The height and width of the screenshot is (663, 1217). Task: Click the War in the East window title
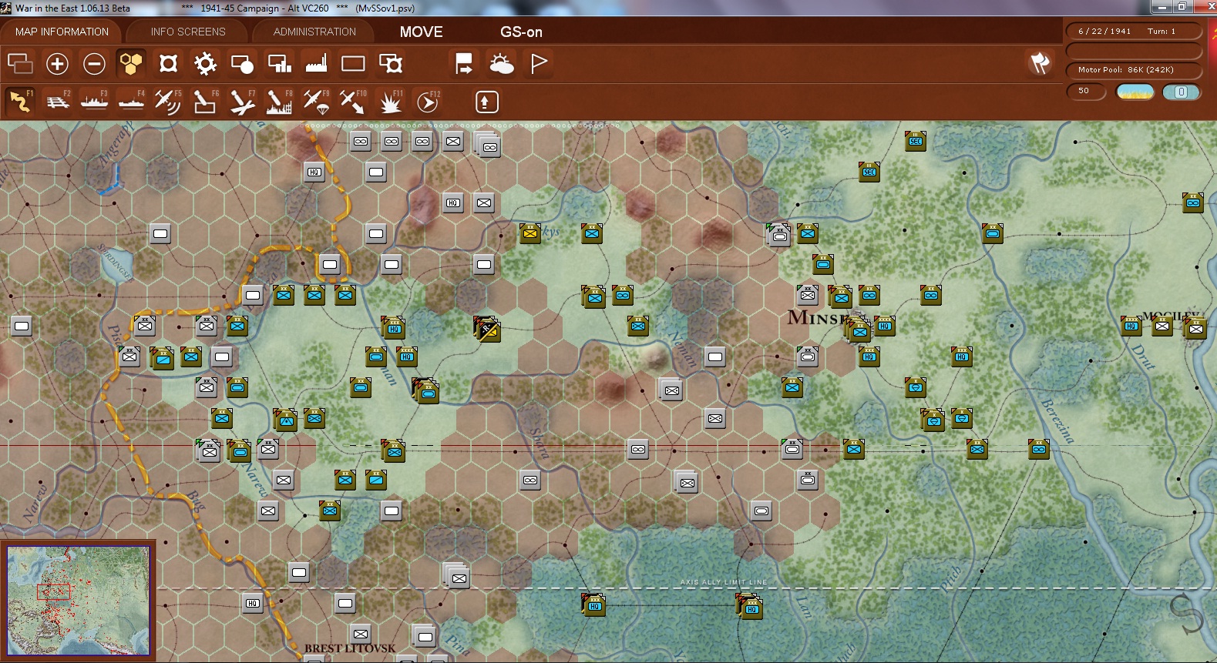click(x=72, y=8)
